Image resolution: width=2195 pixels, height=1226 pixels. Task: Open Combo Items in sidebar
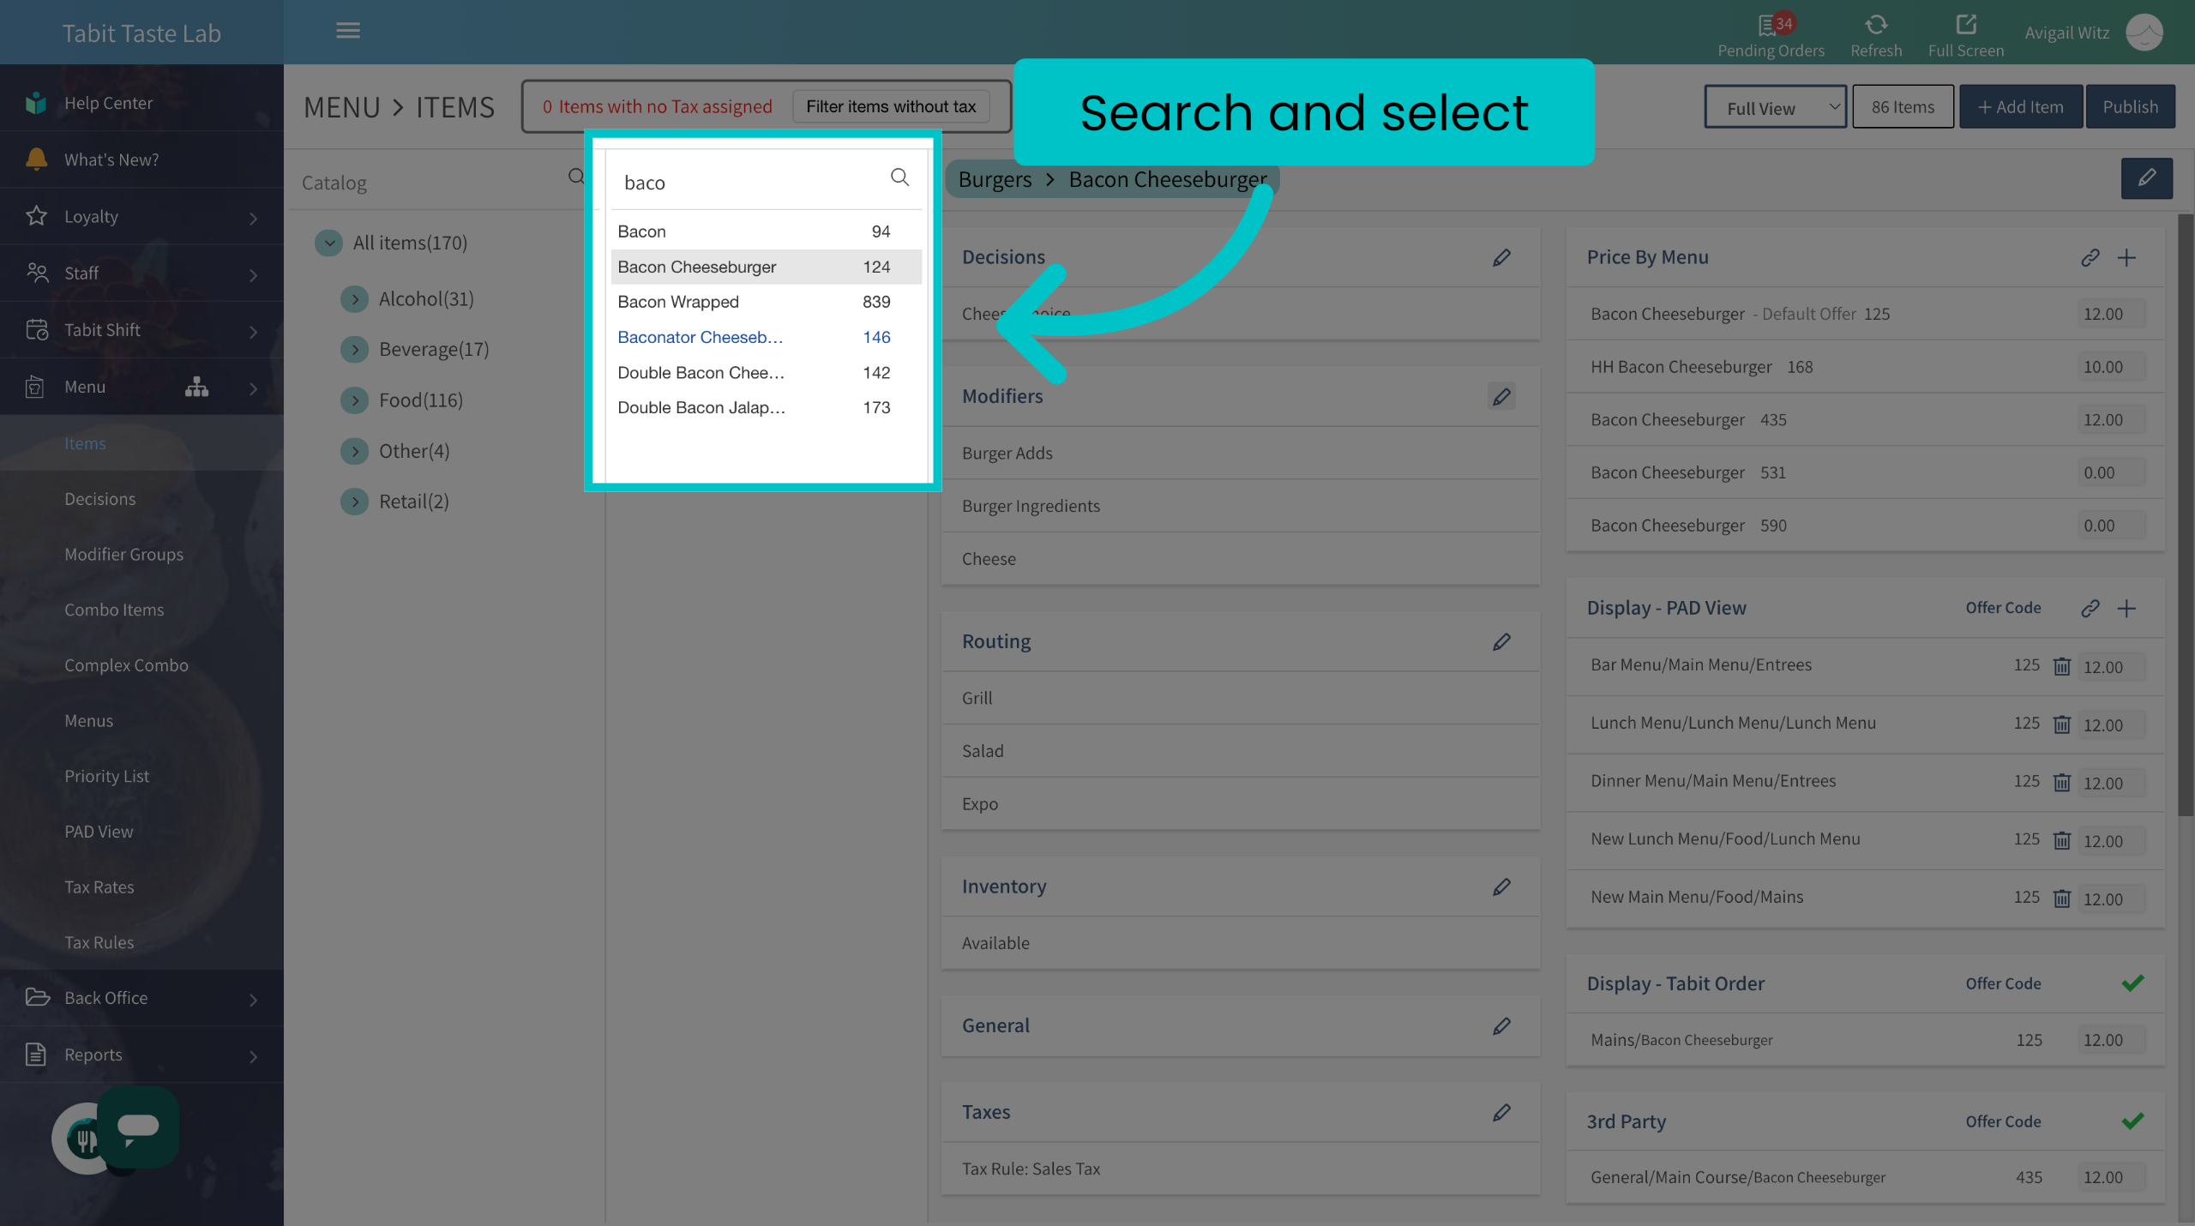tap(113, 610)
